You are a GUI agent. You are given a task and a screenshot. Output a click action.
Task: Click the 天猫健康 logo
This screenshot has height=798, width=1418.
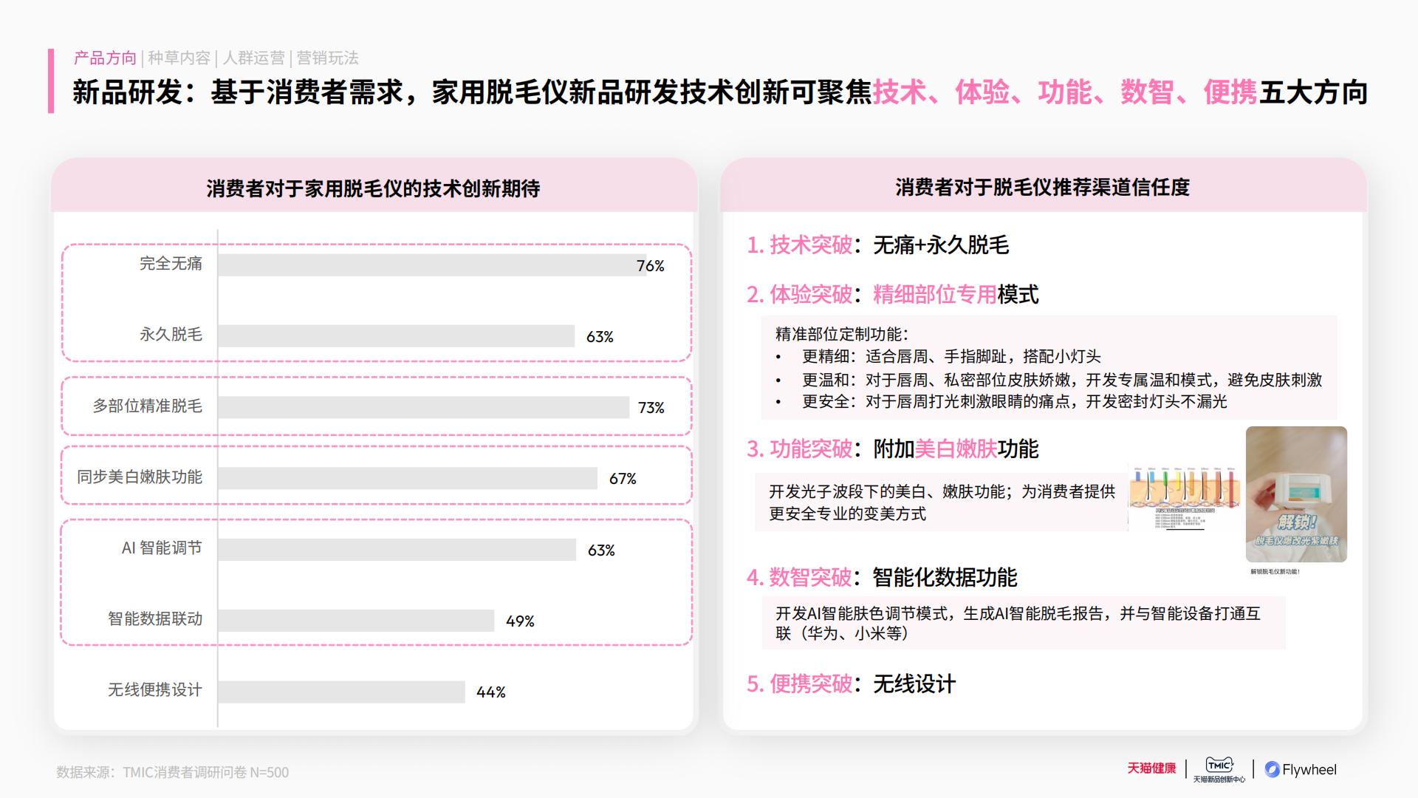click(x=1151, y=768)
